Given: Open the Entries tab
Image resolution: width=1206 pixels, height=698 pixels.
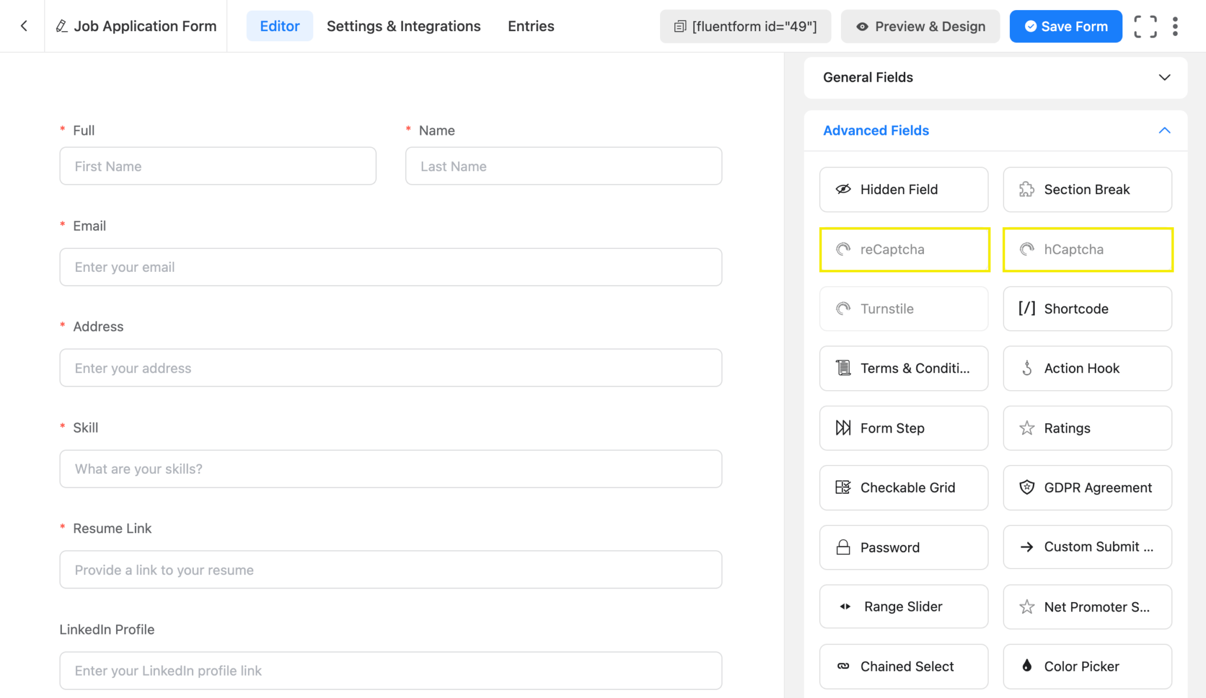Looking at the screenshot, I should pyautogui.click(x=531, y=26).
